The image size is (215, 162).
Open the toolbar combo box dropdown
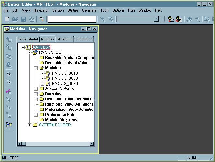pos(157,19)
